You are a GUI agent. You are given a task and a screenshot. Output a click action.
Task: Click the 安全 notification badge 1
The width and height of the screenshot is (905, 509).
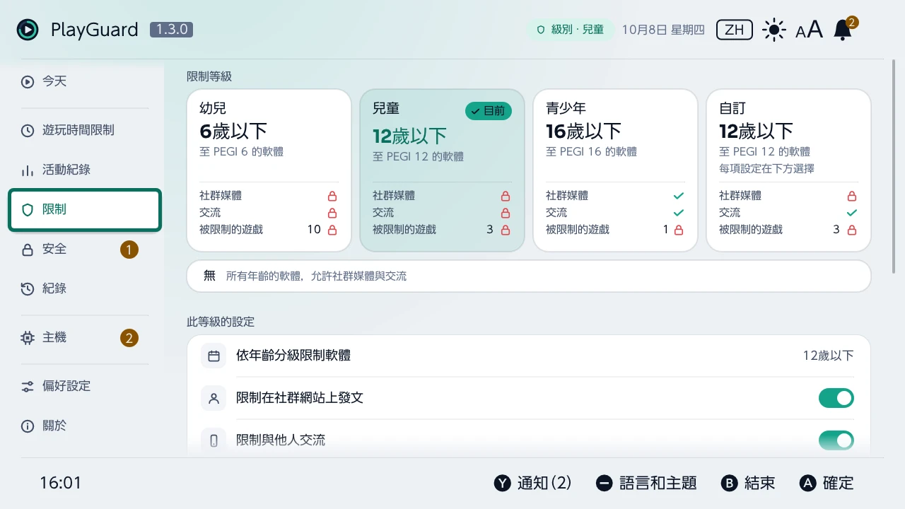129,250
